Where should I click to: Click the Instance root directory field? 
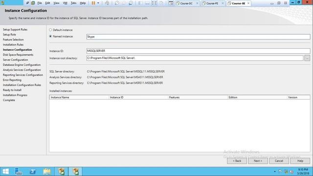(195, 58)
